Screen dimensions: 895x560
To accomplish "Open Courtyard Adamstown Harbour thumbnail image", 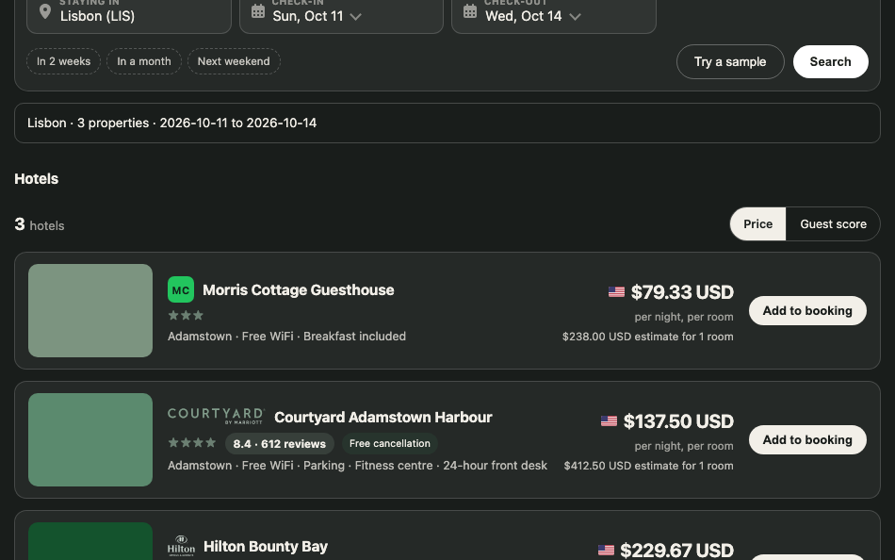I will tap(90, 440).
